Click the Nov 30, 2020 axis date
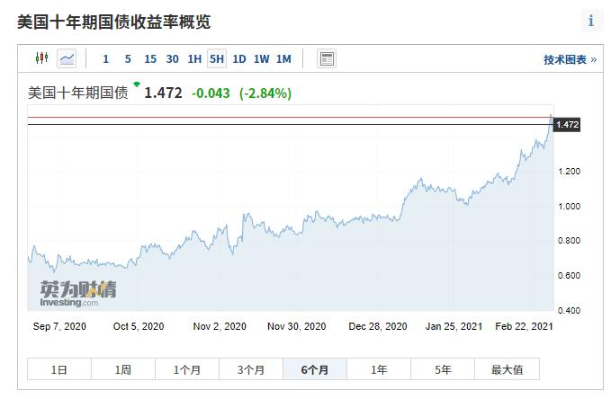Screen dimensions: 611x399 297,326
